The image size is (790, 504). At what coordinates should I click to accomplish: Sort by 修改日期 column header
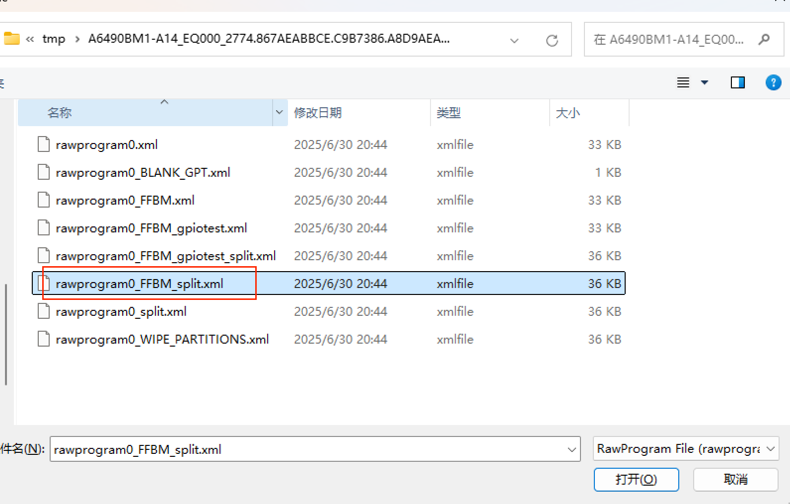(x=318, y=113)
